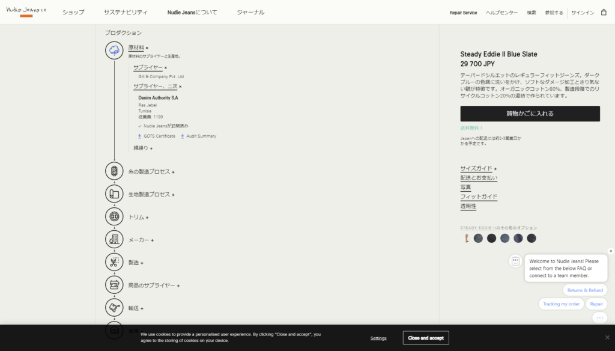Collapse the サプライヤー、二次 section
This screenshot has width=615, height=351.
coord(157,87)
